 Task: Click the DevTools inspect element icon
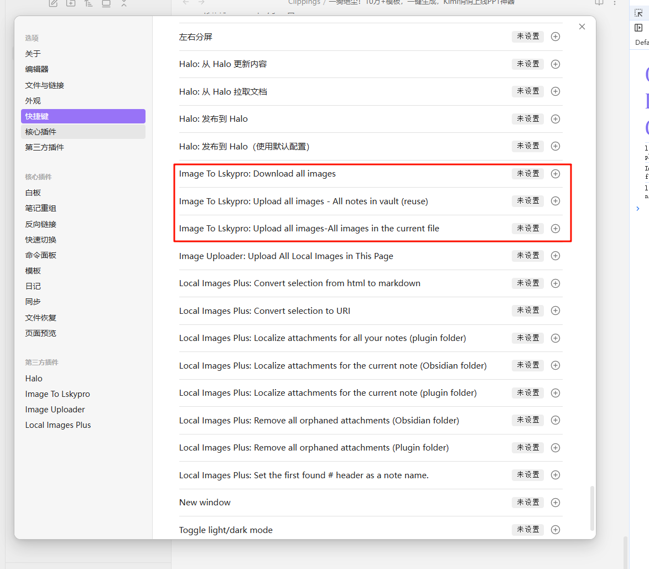[x=638, y=13]
